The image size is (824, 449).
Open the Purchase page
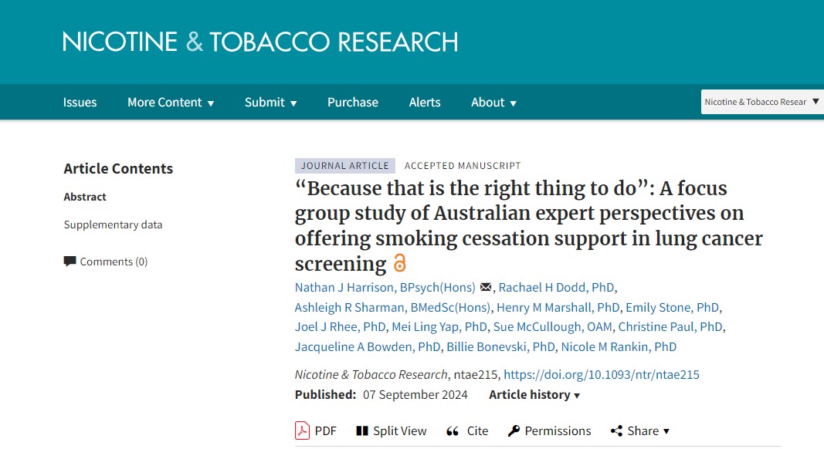353,103
